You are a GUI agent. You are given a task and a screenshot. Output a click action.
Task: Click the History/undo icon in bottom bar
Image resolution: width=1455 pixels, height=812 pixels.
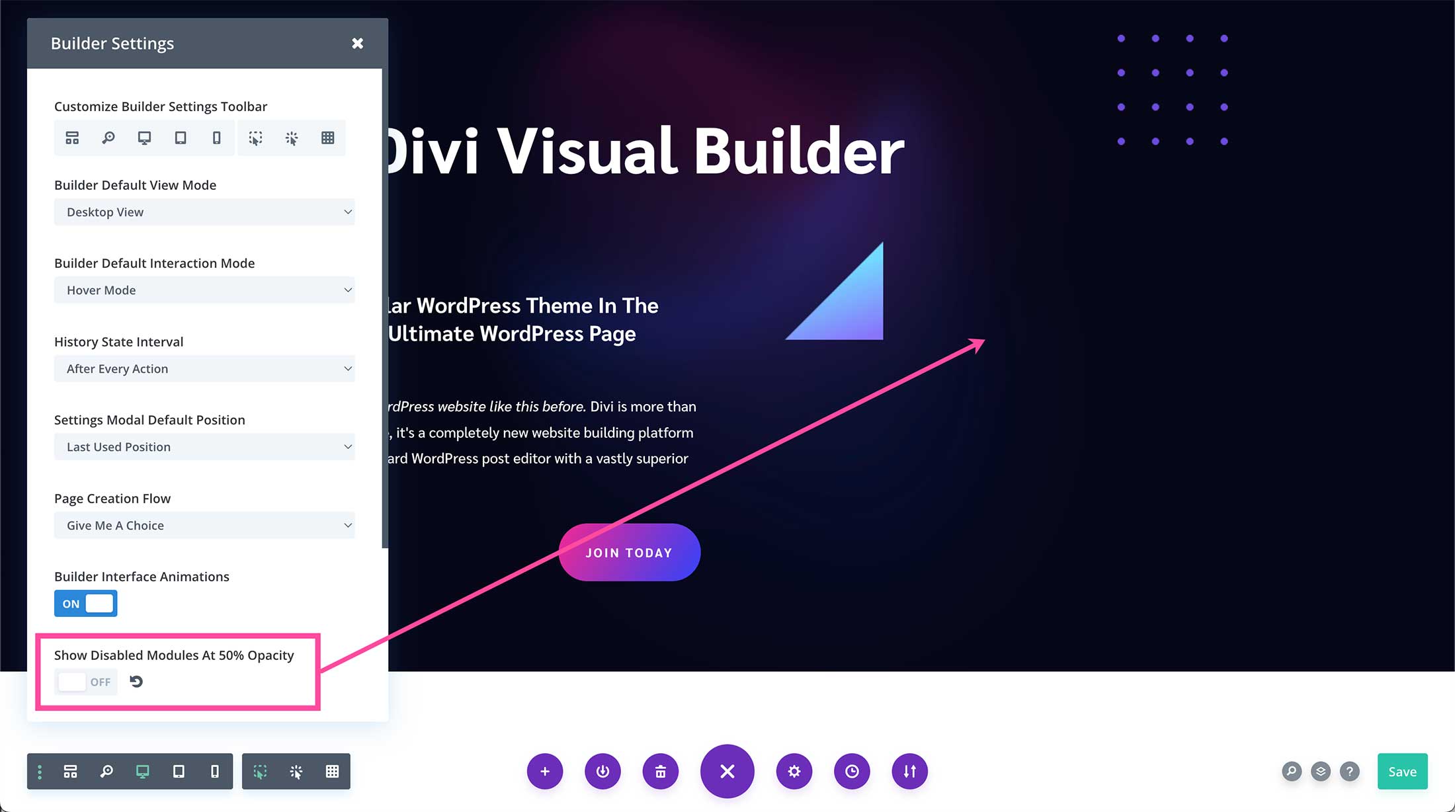[x=851, y=770]
